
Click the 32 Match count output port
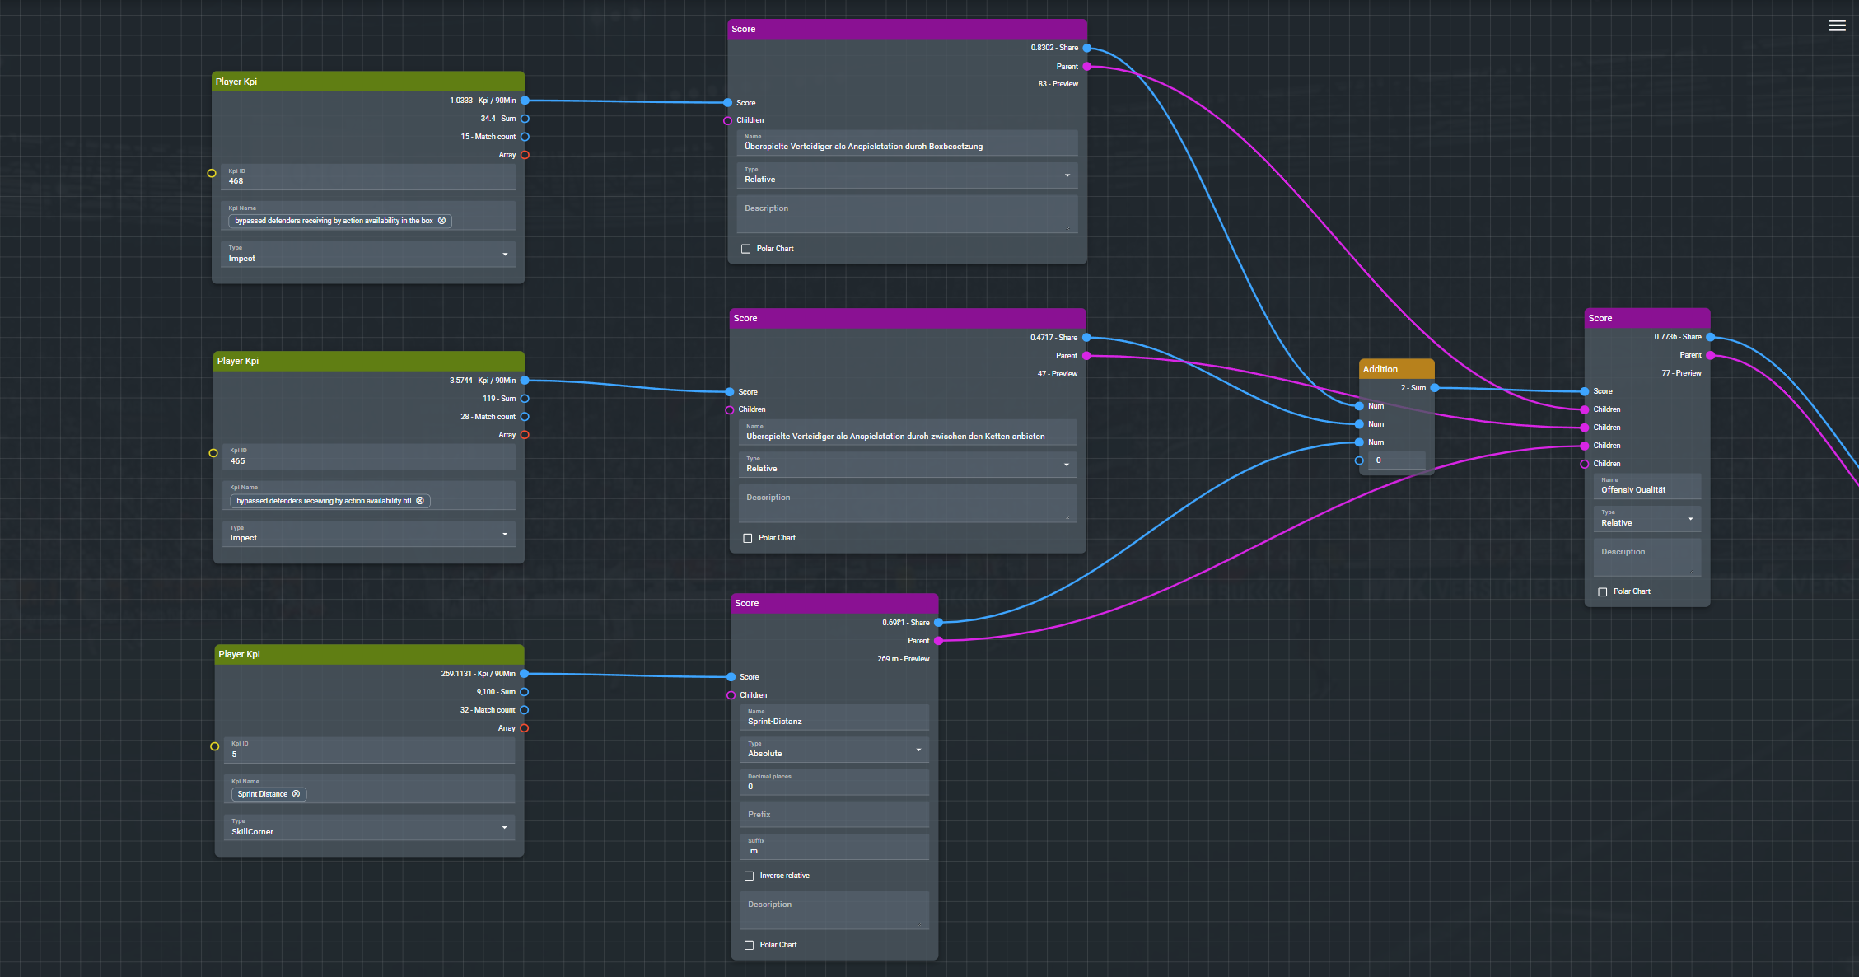[x=524, y=710]
